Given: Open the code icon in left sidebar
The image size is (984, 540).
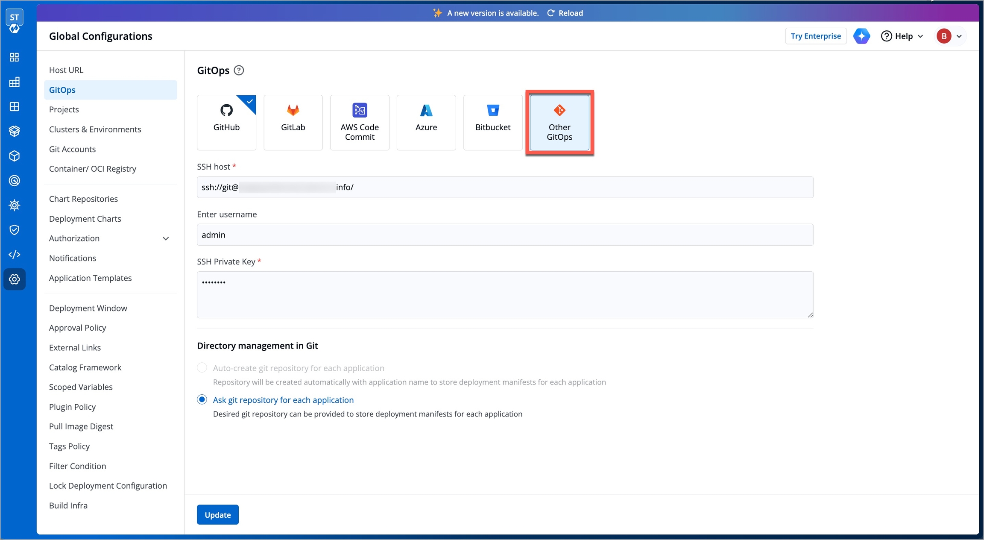Looking at the screenshot, I should pyautogui.click(x=15, y=255).
